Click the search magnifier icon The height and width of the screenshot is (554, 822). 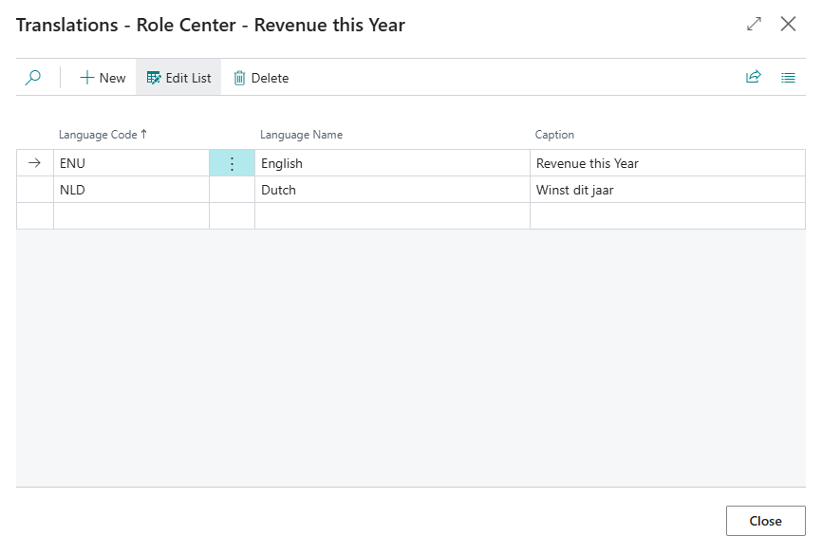pos(33,78)
